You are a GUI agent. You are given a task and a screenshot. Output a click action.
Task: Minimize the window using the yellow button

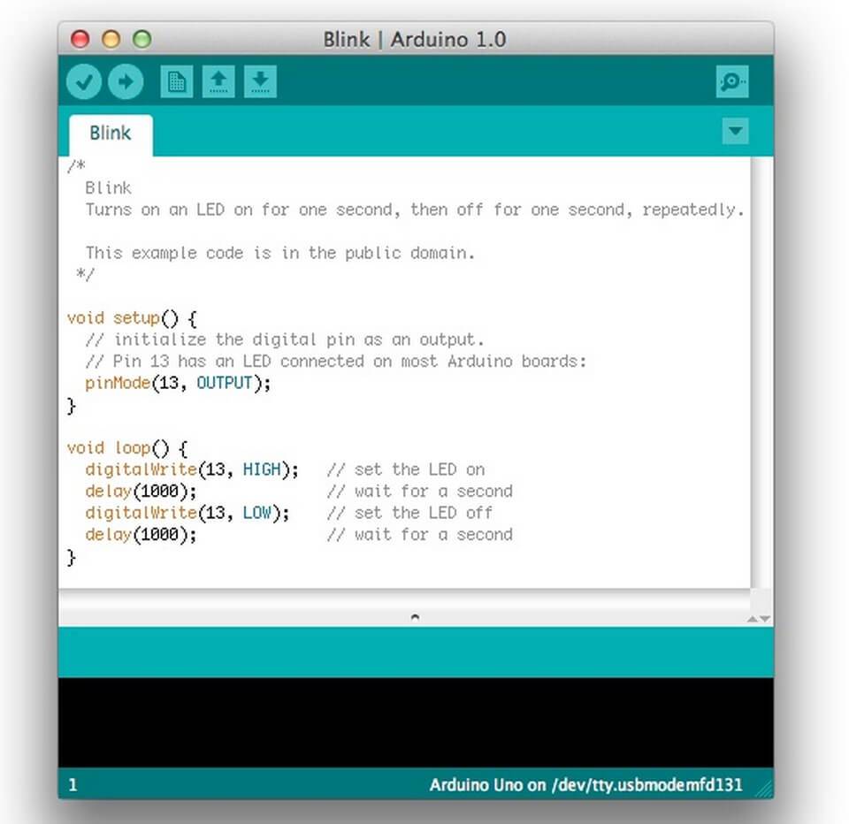point(111,40)
